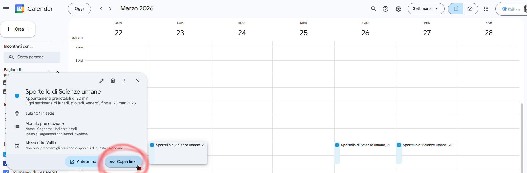Open the search magnifier icon
This screenshot has height=173, width=527.
(374, 9)
